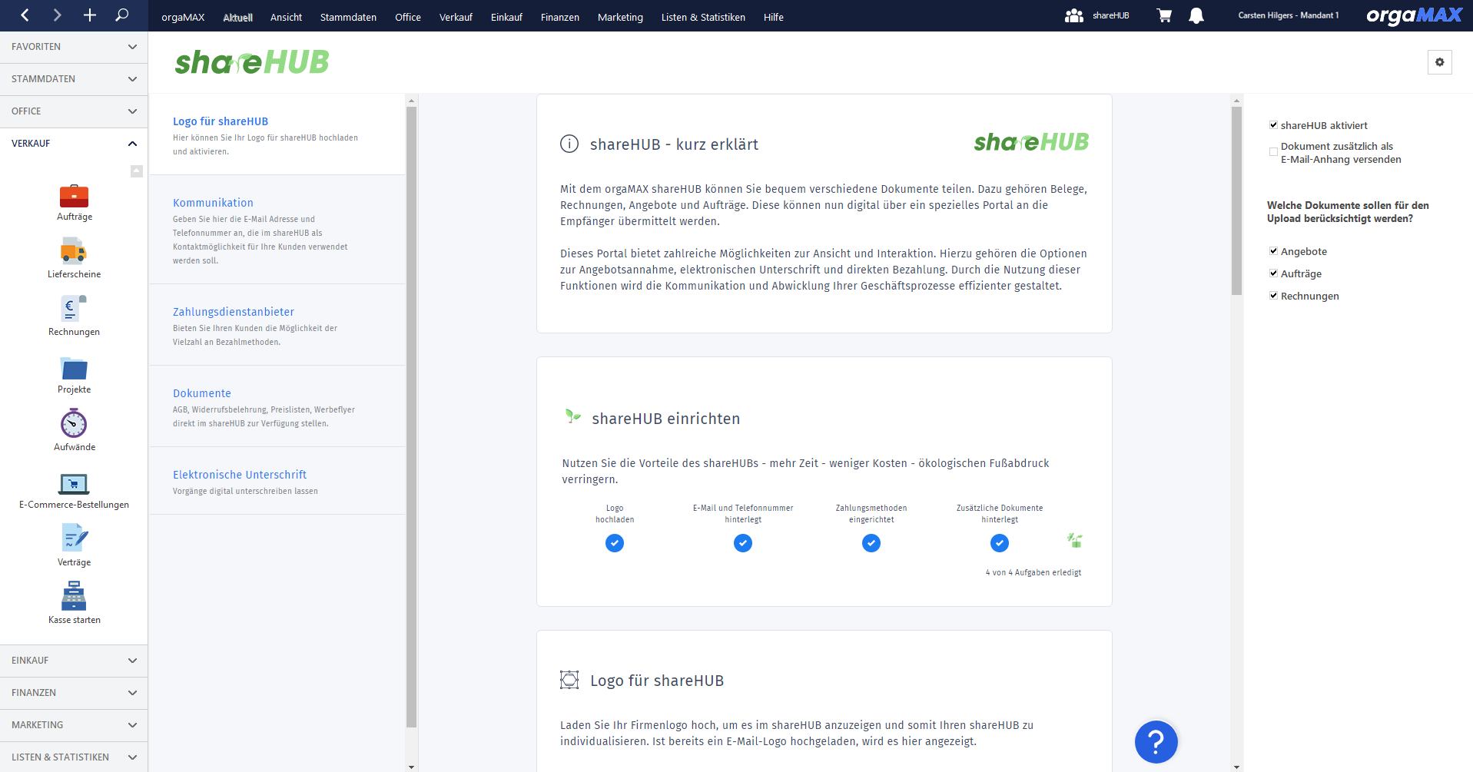Go back with the left arrow icon
The width and height of the screenshot is (1473, 772).
pyautogui.click(x=25, y=15)
